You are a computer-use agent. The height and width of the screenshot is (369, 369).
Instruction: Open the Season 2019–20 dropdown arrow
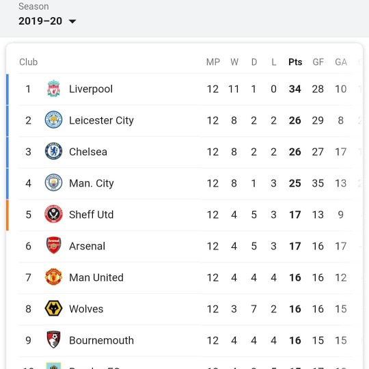tap(72, 21)
